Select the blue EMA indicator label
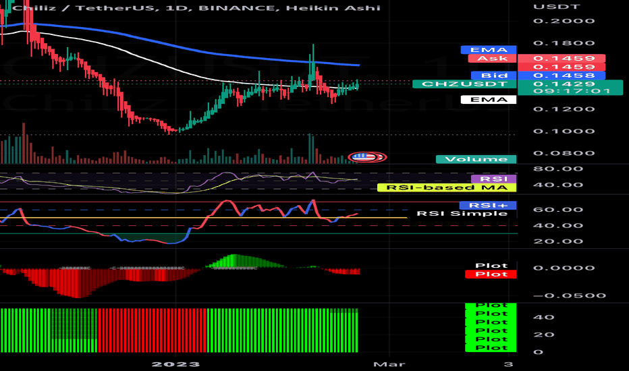The width and height of the screenshot is (629, 371). 489,50
